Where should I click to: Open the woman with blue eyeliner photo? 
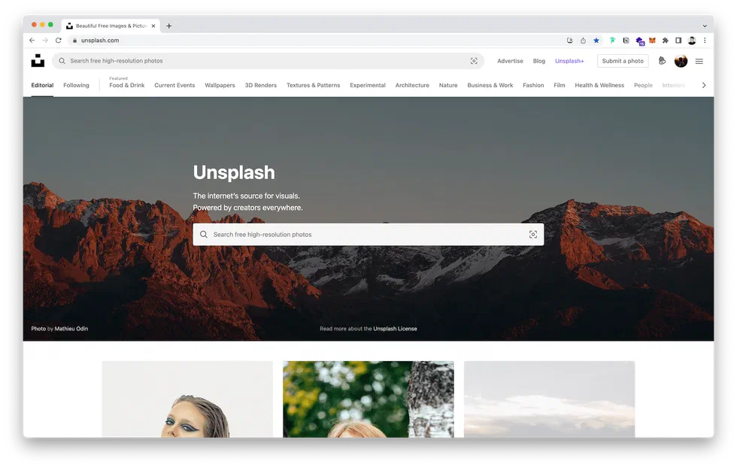(x=187, y=400)
